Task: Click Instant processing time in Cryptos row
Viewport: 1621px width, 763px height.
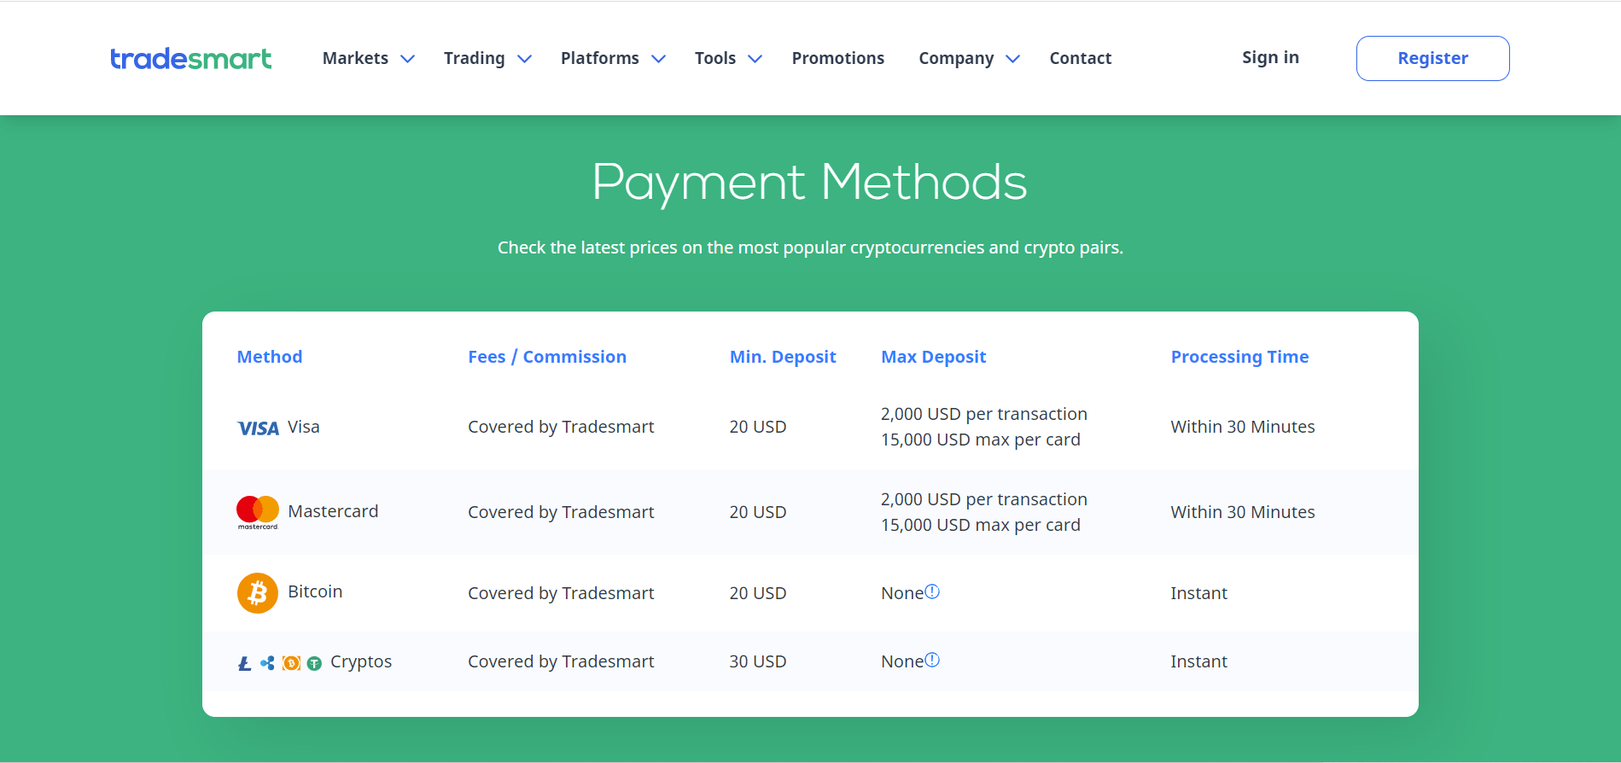Action: (1199, 661)
